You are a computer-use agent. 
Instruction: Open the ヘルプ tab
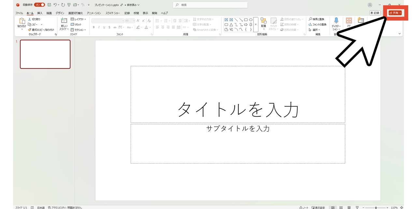[165, 13]
